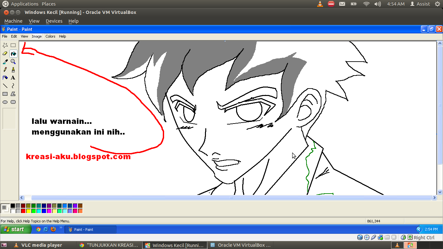The image size is (443, 249).
Task: Open Paint's Edit menu
Action: (14, 36)
